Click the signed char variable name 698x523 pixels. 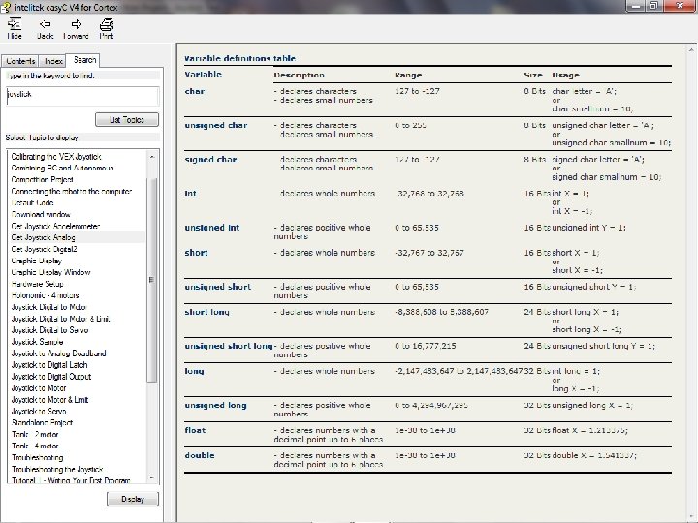click(210, 159)
